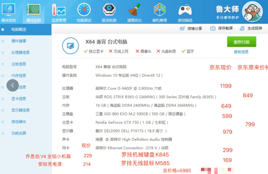Click the 主硬盘 row label
Image resolution: width=268 pixels, height=174 pixels.
coord(67,114)
